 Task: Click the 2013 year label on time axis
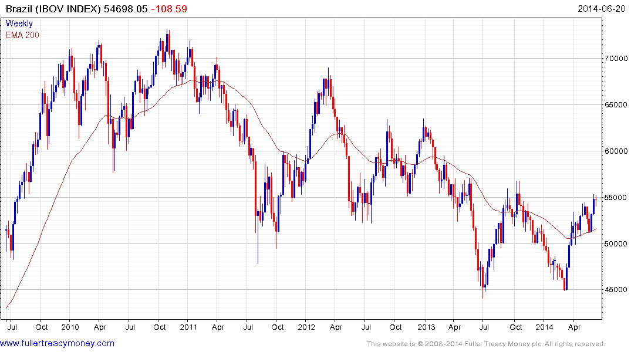click(x=426, y=327)
